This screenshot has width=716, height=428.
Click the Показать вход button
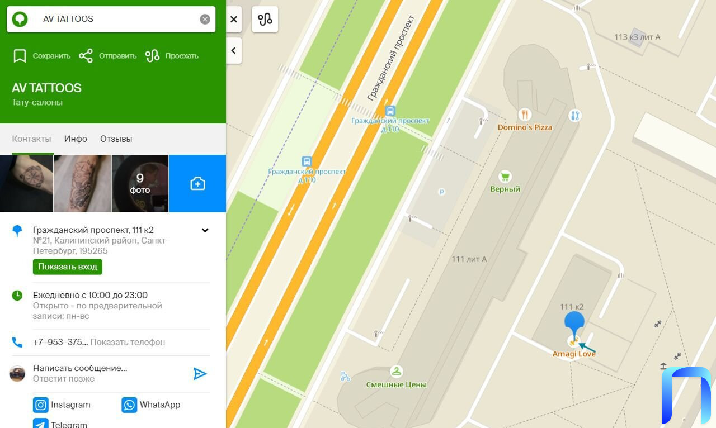[68, 267]
